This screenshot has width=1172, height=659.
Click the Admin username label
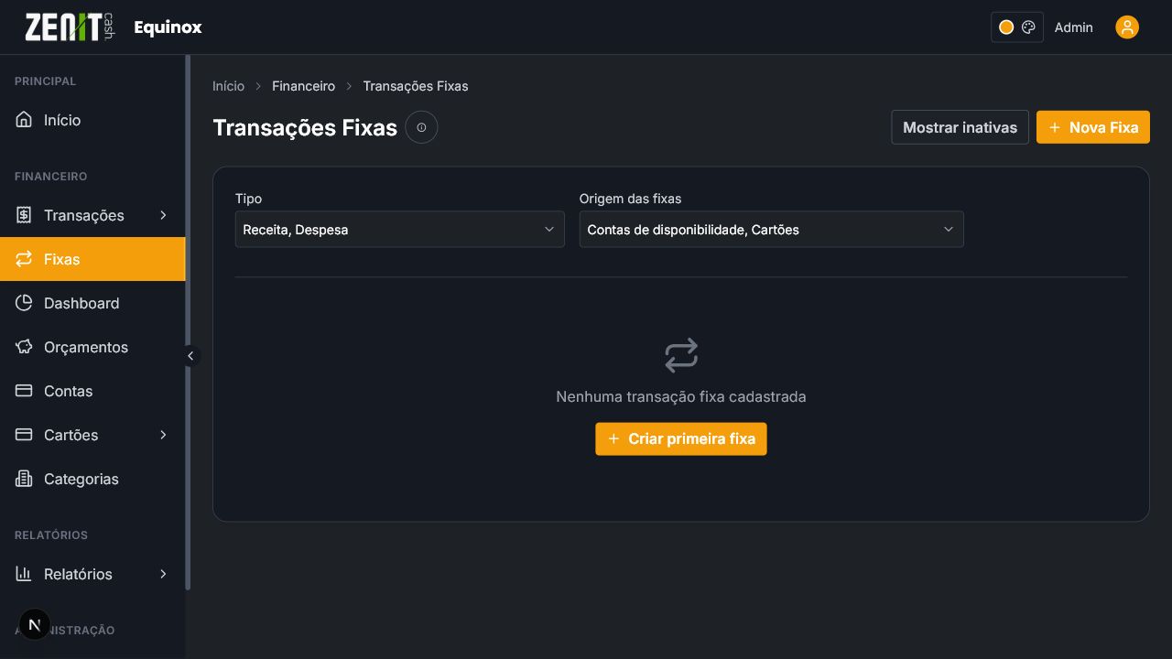point(1073,27)
